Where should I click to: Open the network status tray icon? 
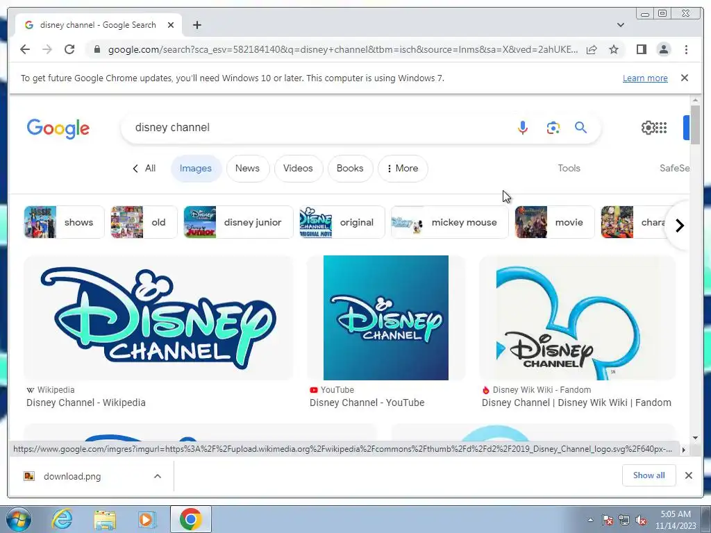click(624, 520)
